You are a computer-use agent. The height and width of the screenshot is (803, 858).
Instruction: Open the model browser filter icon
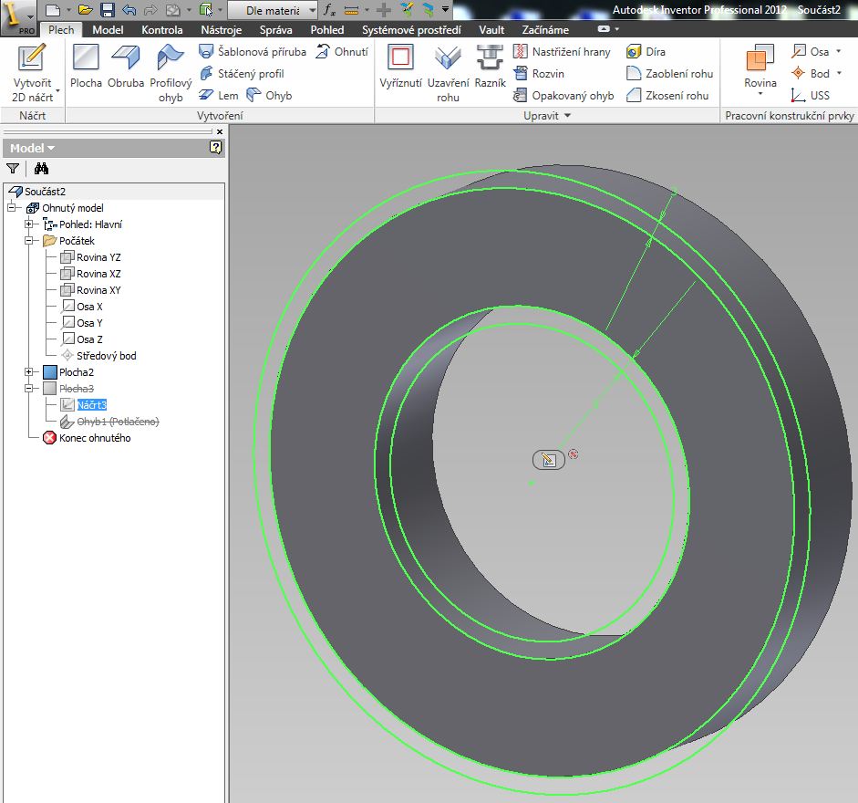(x=13, y=168)
